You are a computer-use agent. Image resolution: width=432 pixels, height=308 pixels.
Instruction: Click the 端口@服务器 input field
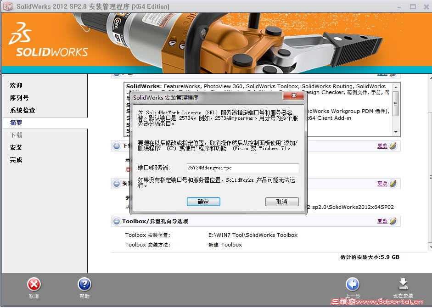pos(243,168)
